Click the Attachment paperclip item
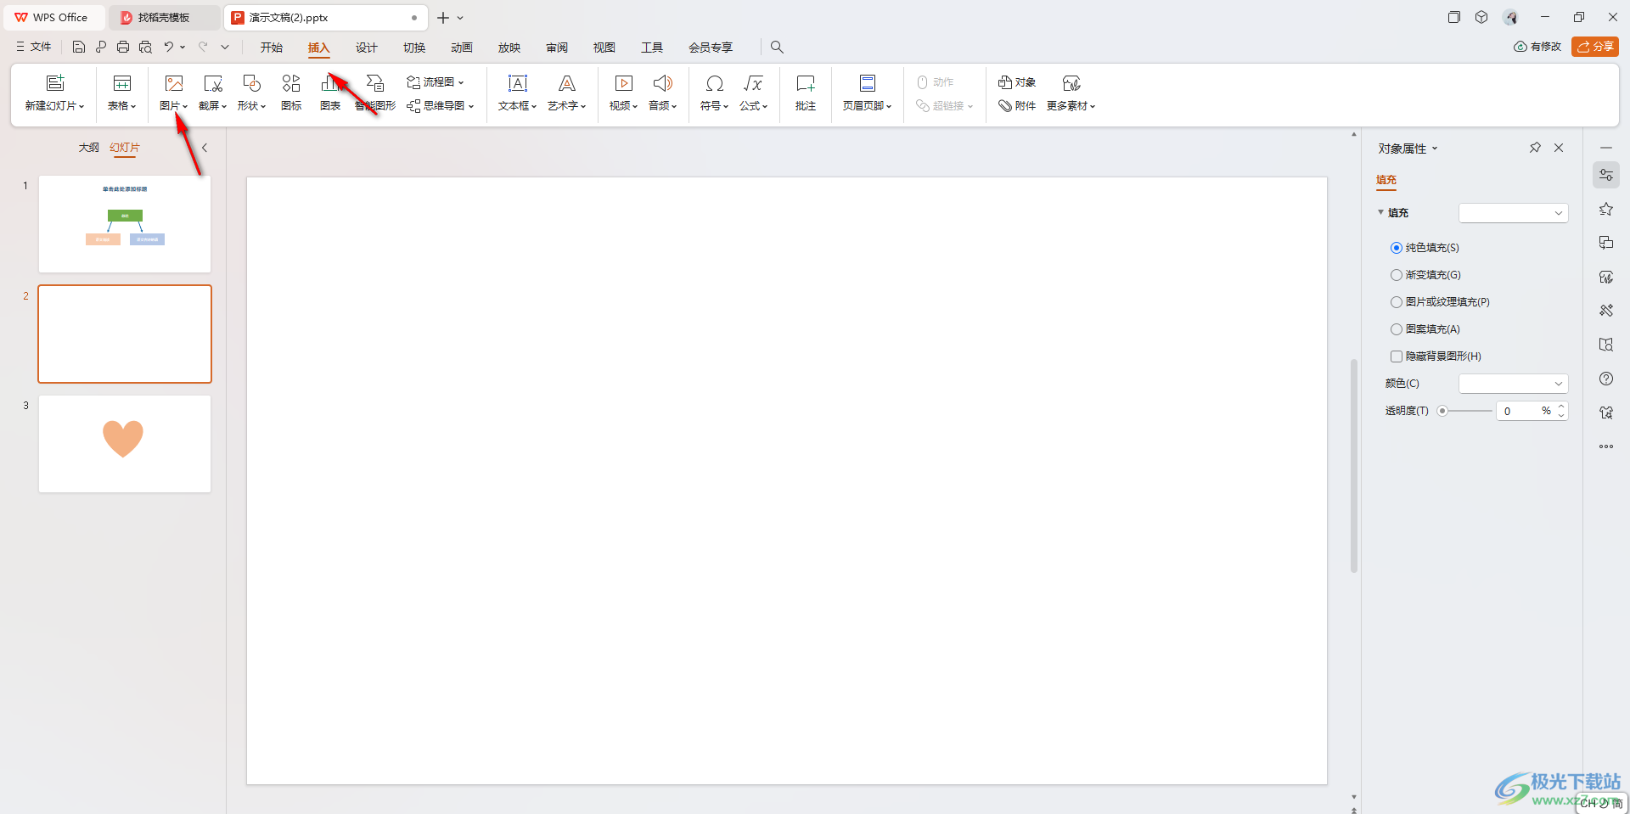Screen dimensions: 1630x814 1017,106
